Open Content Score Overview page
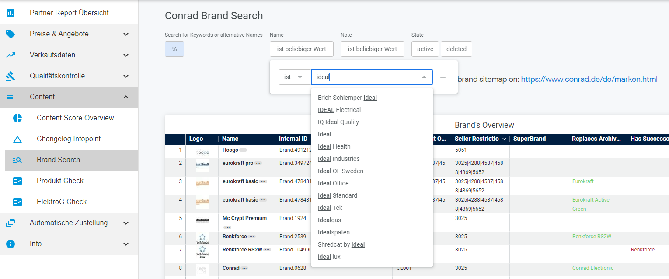 (75, 118)
